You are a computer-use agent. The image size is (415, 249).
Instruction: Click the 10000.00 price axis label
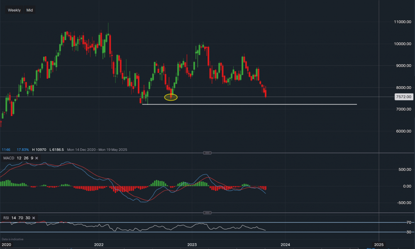pyautogui.click(x=402, y=44)
